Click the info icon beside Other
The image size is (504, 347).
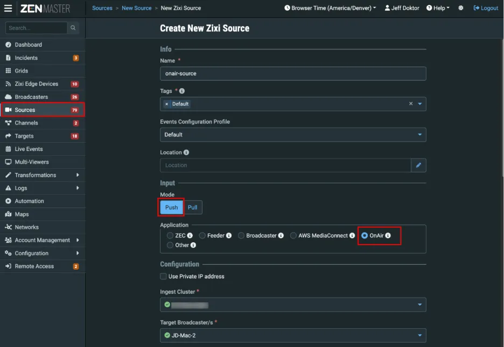pos(193,245)
